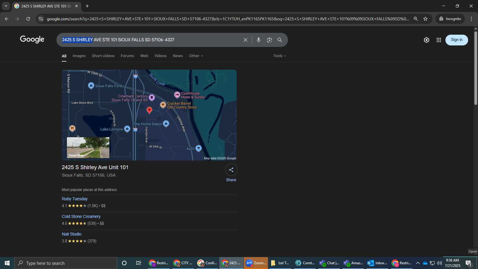Open Ruby Tuesday place link
The image size is (478, 269).
(x=75, y=199)
